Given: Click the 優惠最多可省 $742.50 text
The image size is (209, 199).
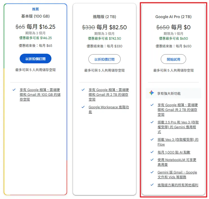Looking at the screenshot, I should tap(104, 38).
